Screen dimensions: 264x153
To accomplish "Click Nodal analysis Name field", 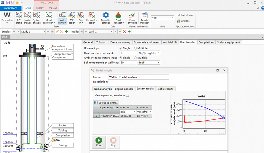I will pos(138,77).
